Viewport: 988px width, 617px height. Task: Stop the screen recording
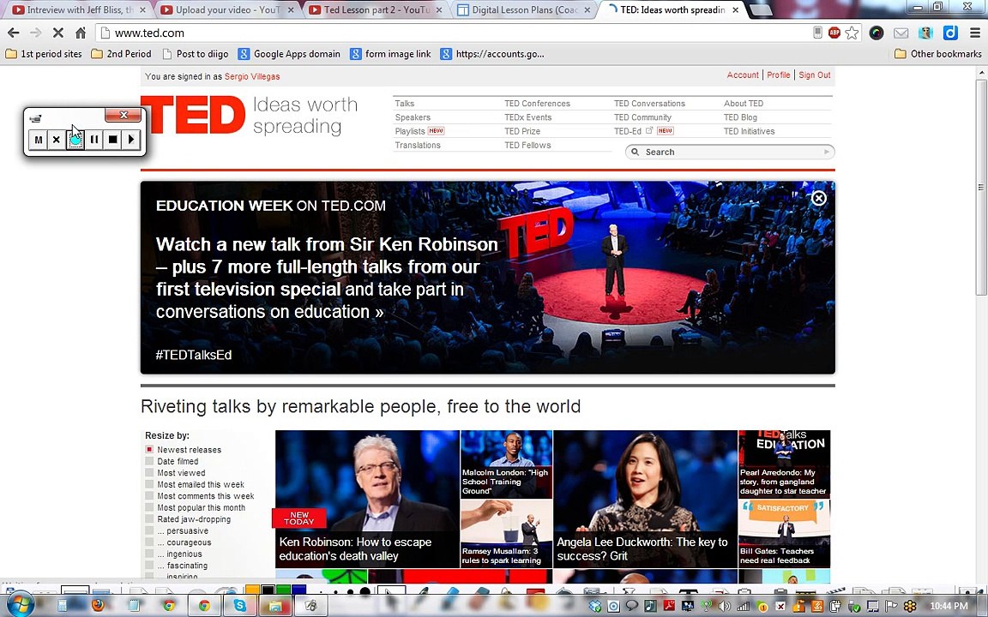[113, 139]
